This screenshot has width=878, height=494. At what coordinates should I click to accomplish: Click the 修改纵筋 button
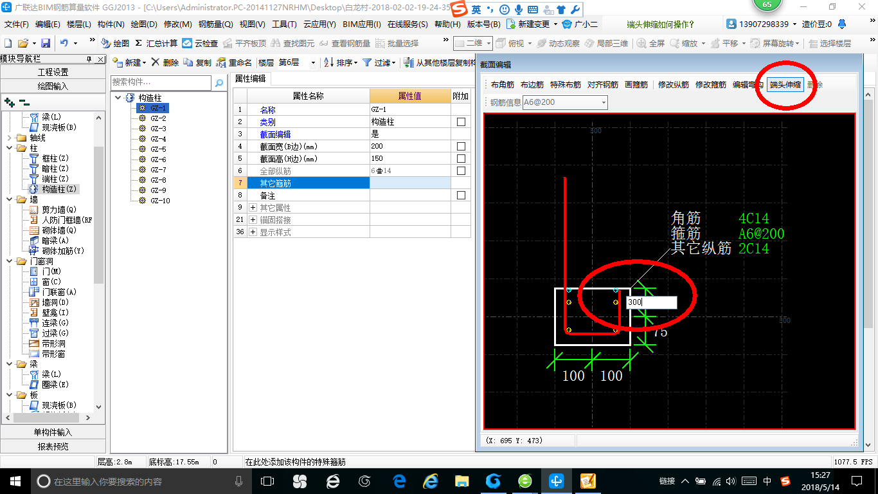coord(674,84)
